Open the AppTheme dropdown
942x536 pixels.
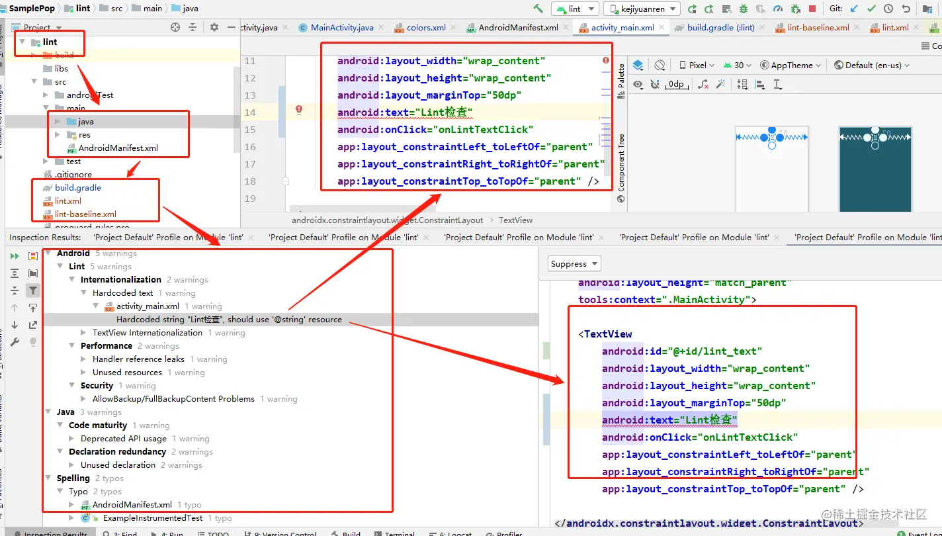pos(791,65)
